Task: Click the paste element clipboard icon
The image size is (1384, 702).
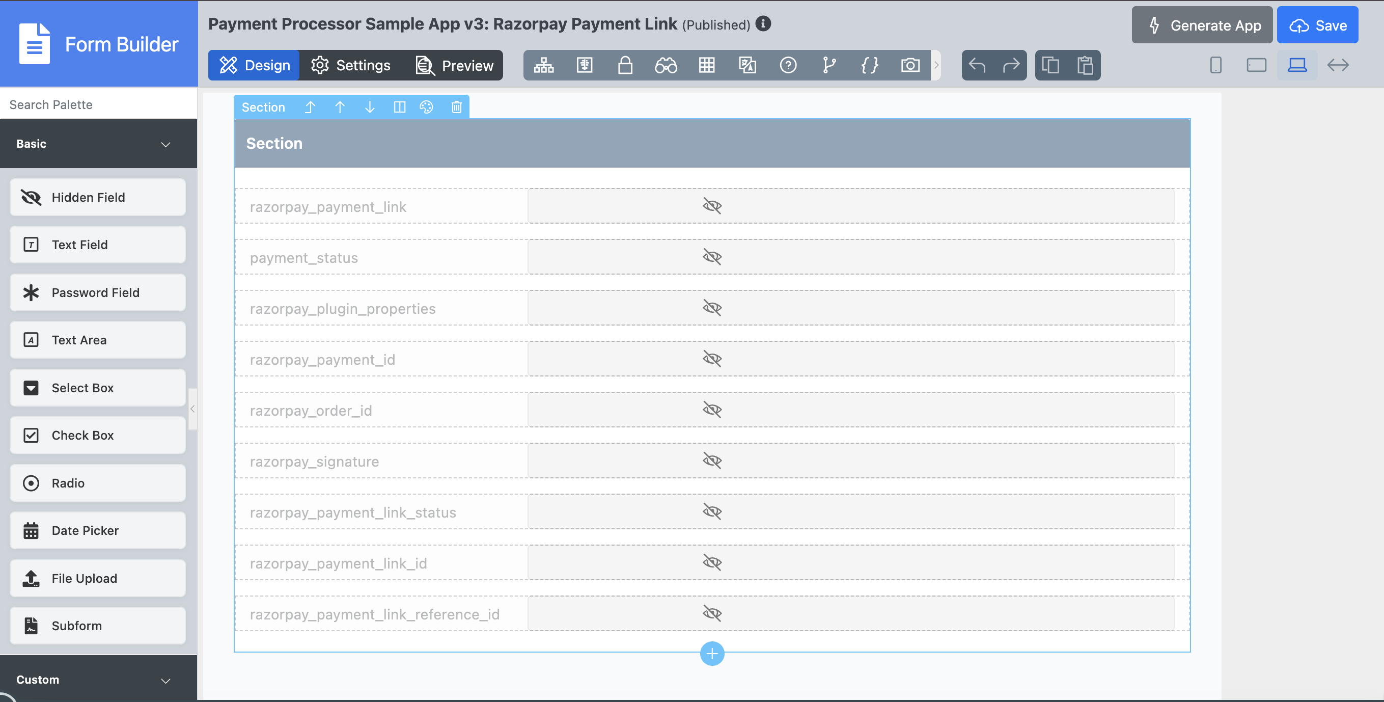Action: (1085, 65)
